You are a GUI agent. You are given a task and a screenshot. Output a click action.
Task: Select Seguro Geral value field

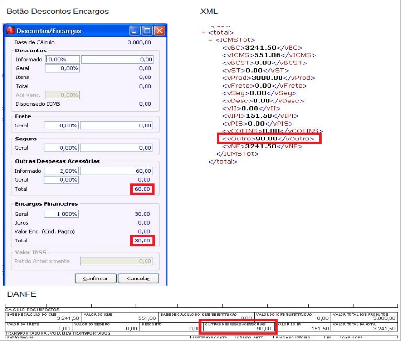pyautogui.click(x=116, y=148)
